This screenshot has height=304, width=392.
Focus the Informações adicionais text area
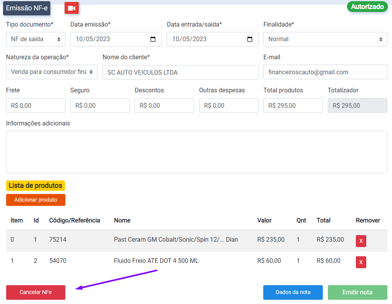pos(196,152)
